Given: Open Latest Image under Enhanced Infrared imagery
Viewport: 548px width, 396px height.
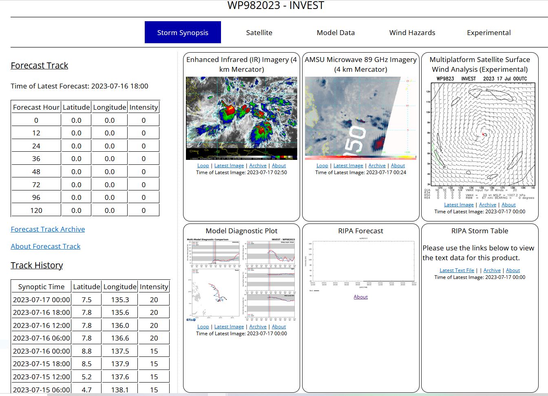Looking at the screenshot, I should (x=229, y=166).
